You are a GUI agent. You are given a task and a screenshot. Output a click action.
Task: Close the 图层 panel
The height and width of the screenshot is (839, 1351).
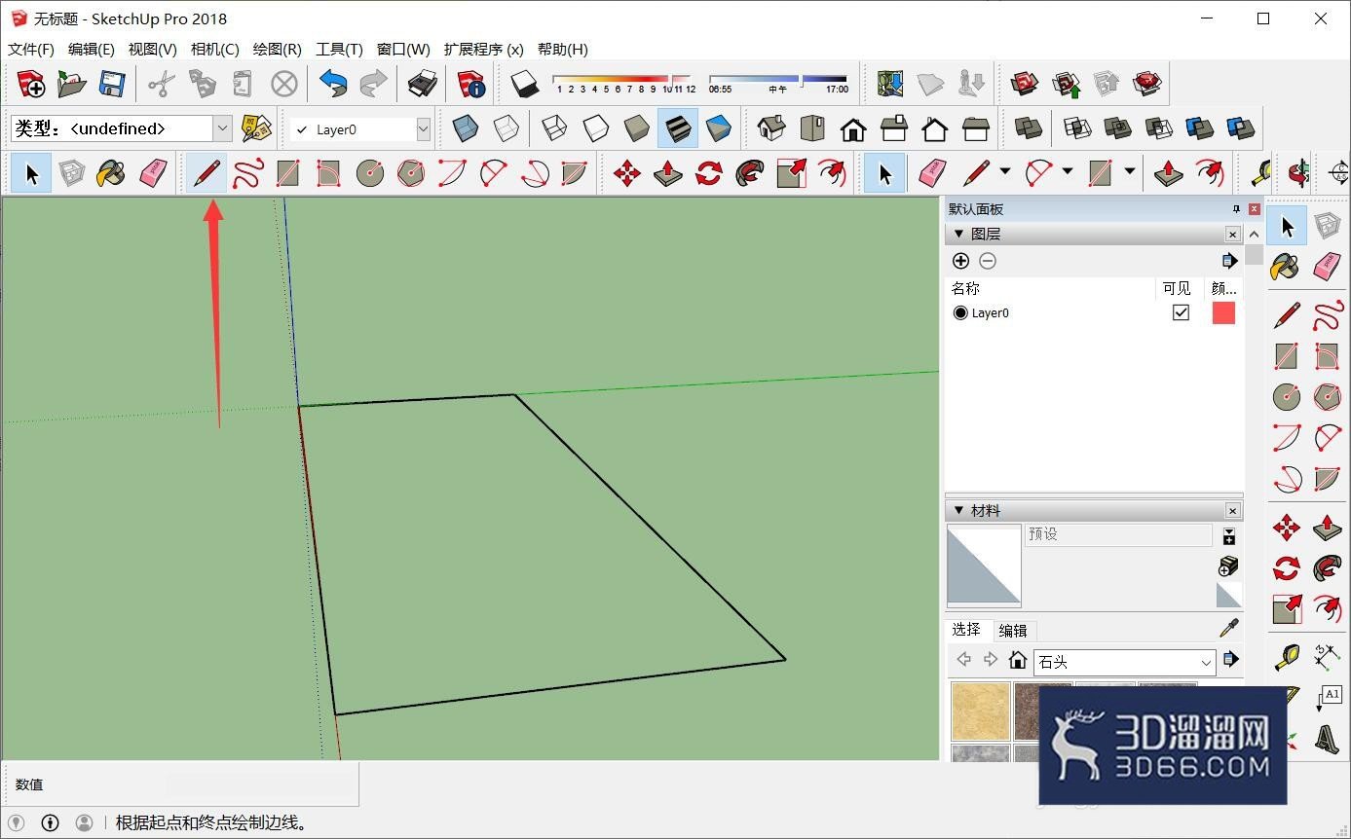click(1233, 235)
